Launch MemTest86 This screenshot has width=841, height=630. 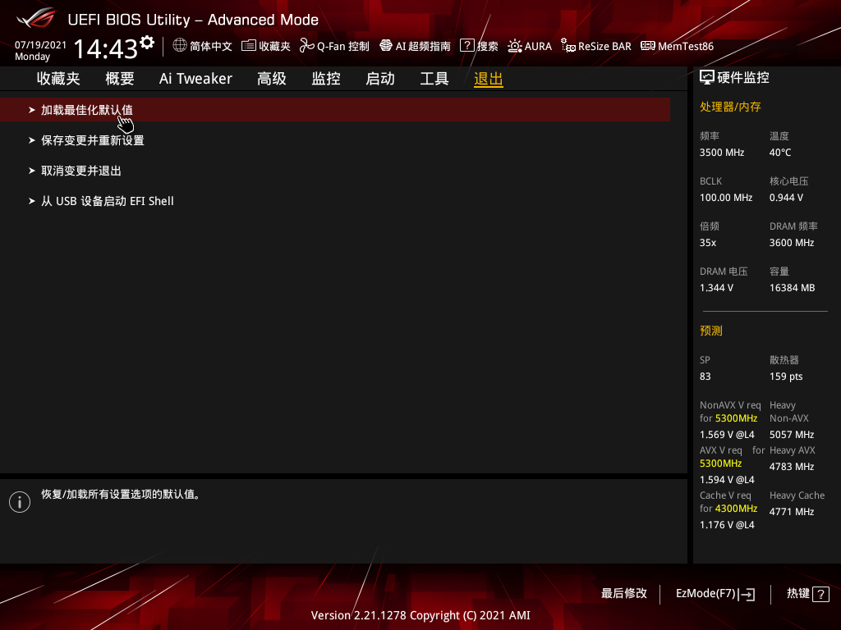(x=678, y=46)
